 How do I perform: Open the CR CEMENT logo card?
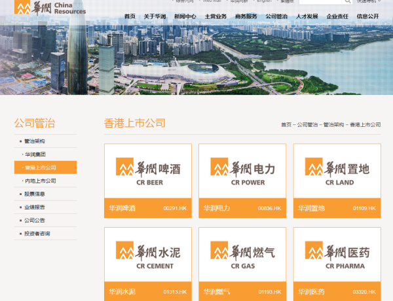tap(148, 255)
